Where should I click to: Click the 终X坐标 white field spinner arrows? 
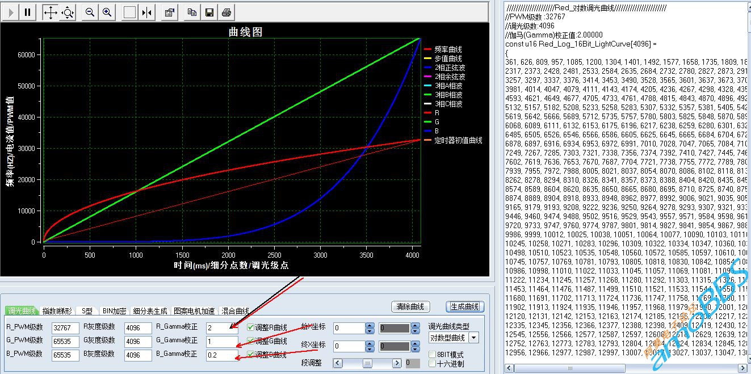click(x=370, y=346)
